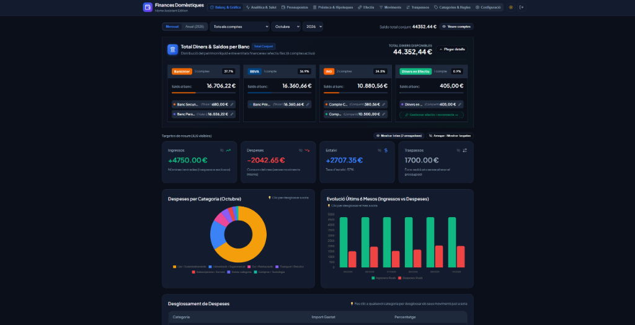Click the Total Conjunt badge
The height and width of the screenshot is (325, 635).
tap(264, 46)
